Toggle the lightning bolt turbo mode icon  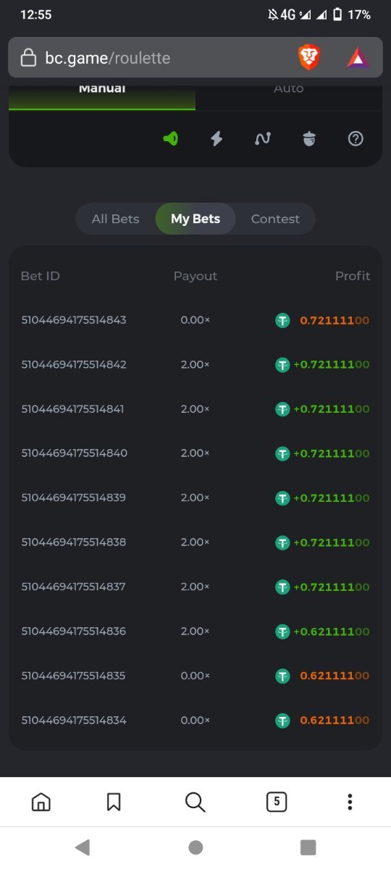(216, 139)
